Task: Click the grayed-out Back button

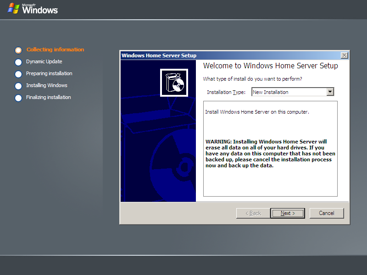Action: coord(253,213)
